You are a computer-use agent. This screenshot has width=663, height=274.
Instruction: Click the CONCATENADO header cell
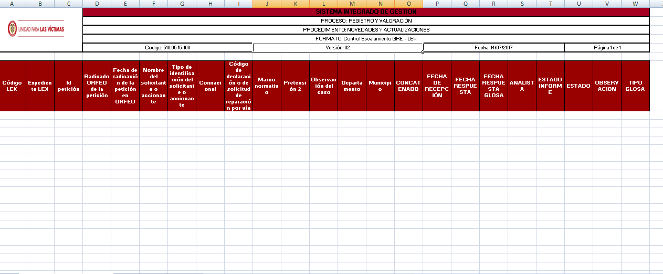pos(408,86)
